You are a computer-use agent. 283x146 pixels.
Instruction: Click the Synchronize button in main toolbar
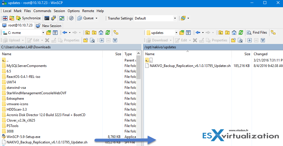tap(28, 18)
